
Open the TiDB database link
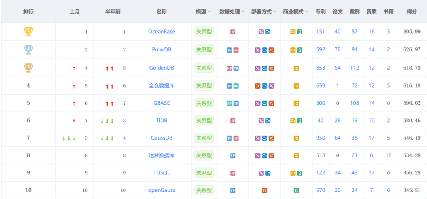[x=161, y=121]
